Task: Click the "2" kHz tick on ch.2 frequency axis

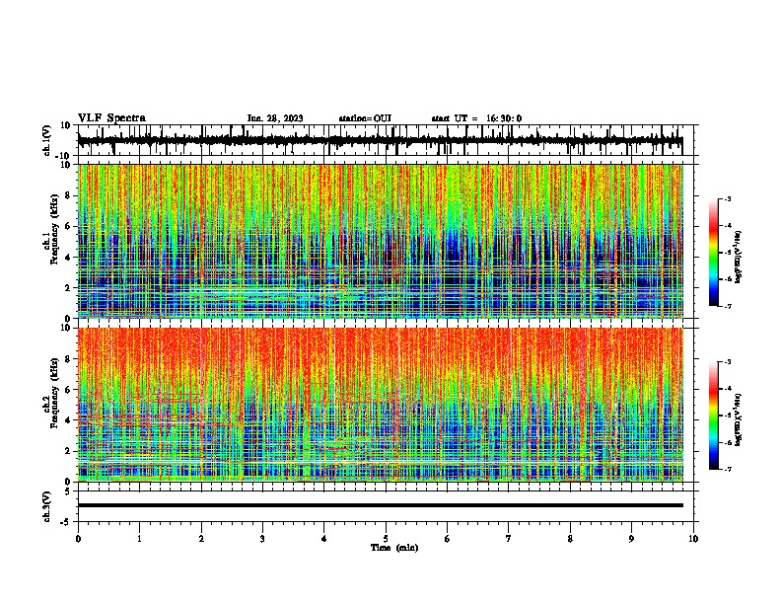Action: (x=70, y=451)
